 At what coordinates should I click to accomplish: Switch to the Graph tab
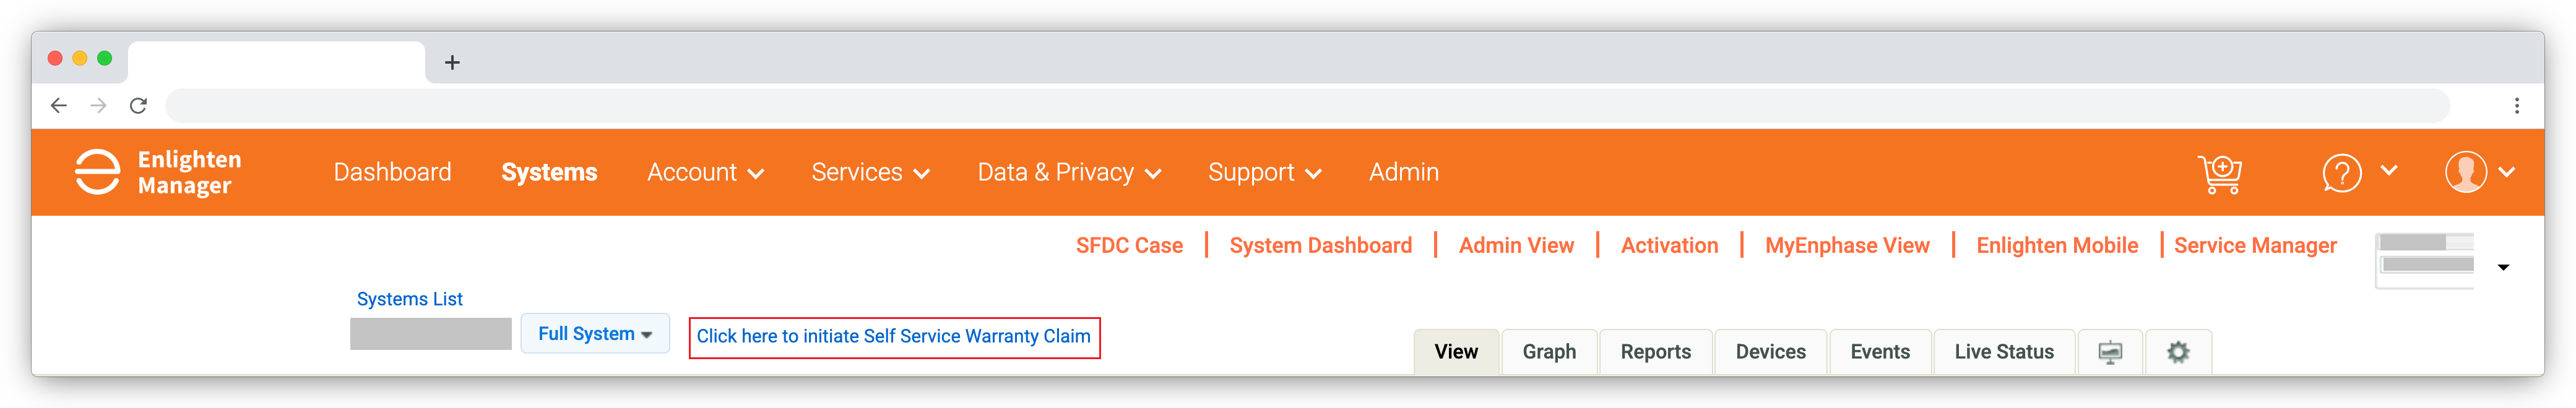tap(1549, 352)
